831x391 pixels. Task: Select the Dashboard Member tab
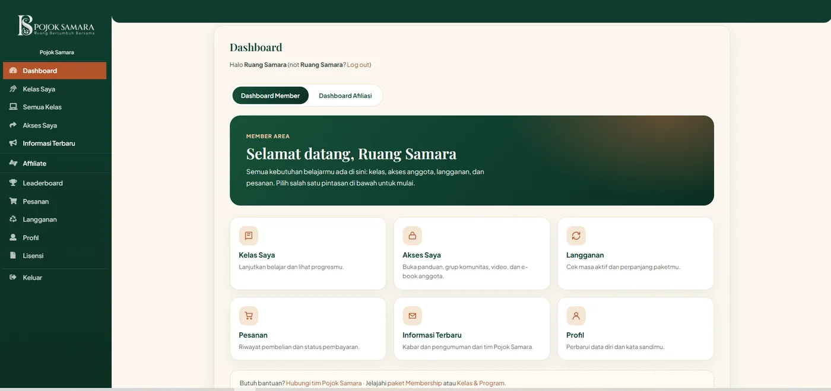(x=270, y=96)
